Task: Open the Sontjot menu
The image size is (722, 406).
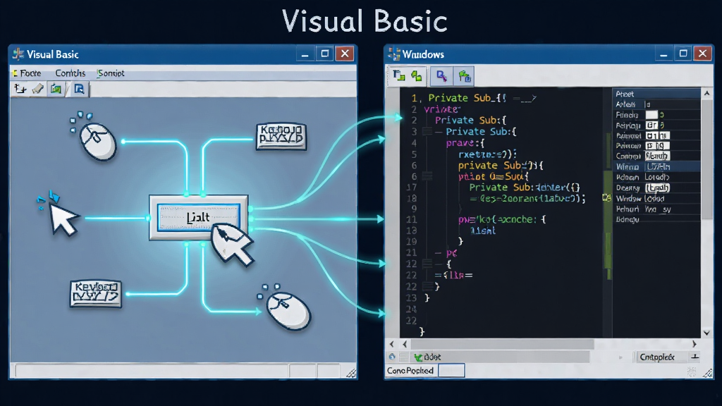Action: click(x=111, y=73)
